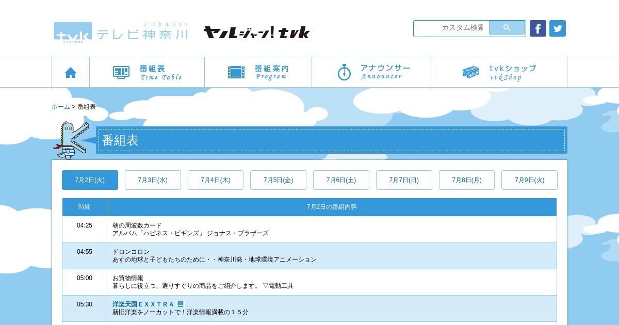Image resolution: width=619 pixels, height=325 pixels.
Task: Click the tvkショップ shop icon
Action: pyautogui.click(x=471, y=72)
